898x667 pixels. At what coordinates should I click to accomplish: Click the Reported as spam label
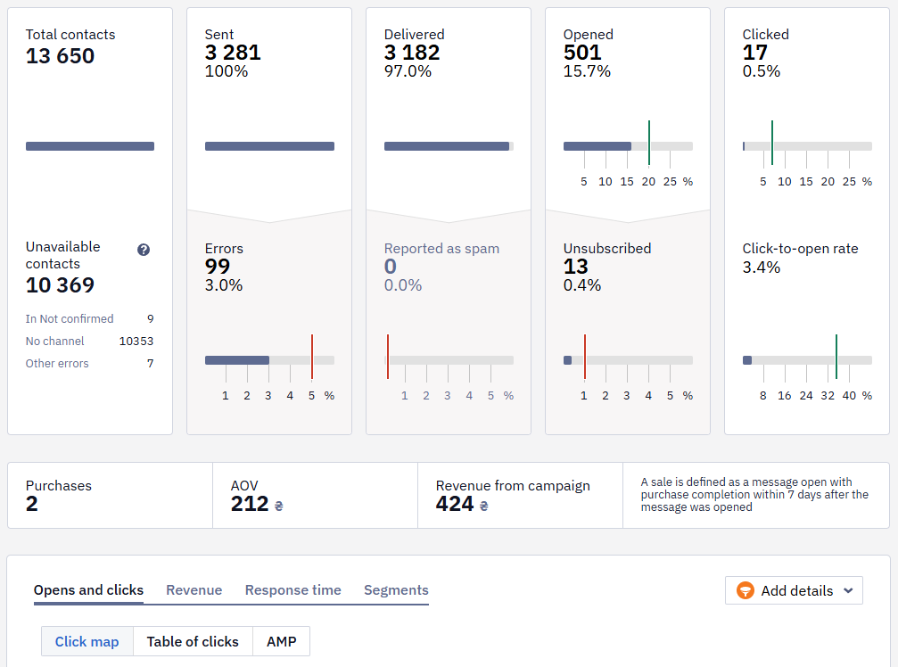[x=441, y=249]
